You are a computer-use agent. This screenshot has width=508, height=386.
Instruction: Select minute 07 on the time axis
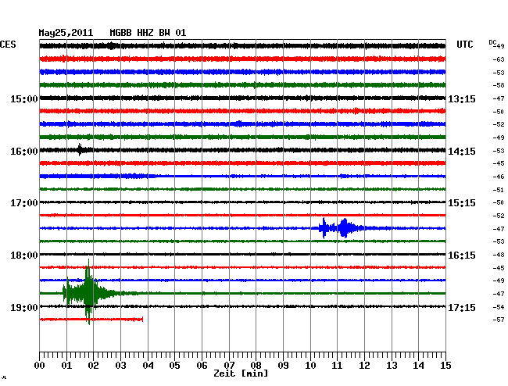229,365
